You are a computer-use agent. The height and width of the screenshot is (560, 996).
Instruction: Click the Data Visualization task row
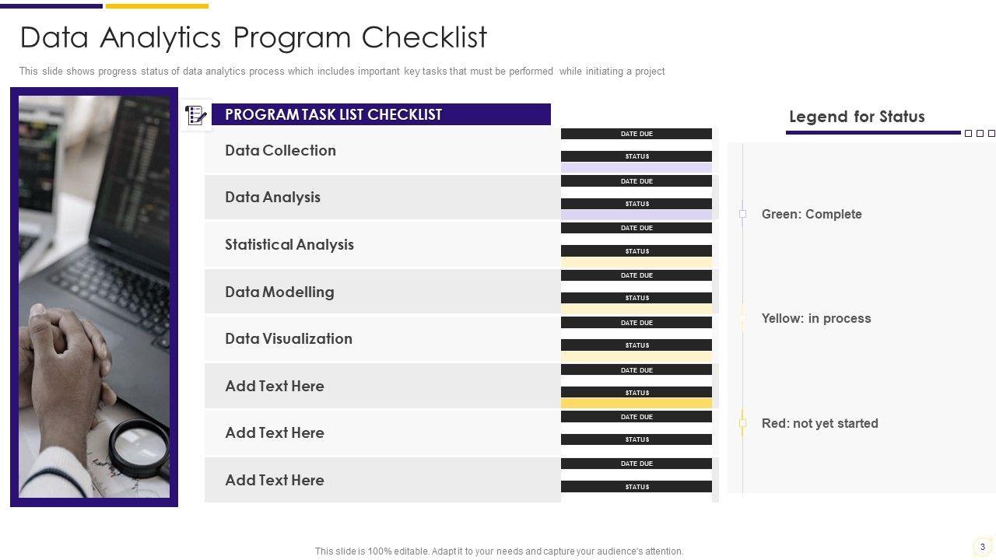(381, 339)
